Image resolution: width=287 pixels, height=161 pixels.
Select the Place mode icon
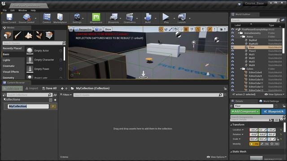point(8,35)
